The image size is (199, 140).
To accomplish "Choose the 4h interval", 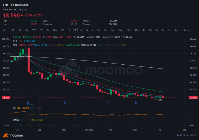I will coord(163,30).
